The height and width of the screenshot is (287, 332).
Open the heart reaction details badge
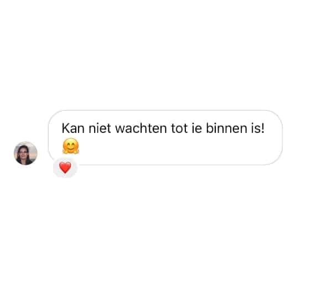coord(65,168)
